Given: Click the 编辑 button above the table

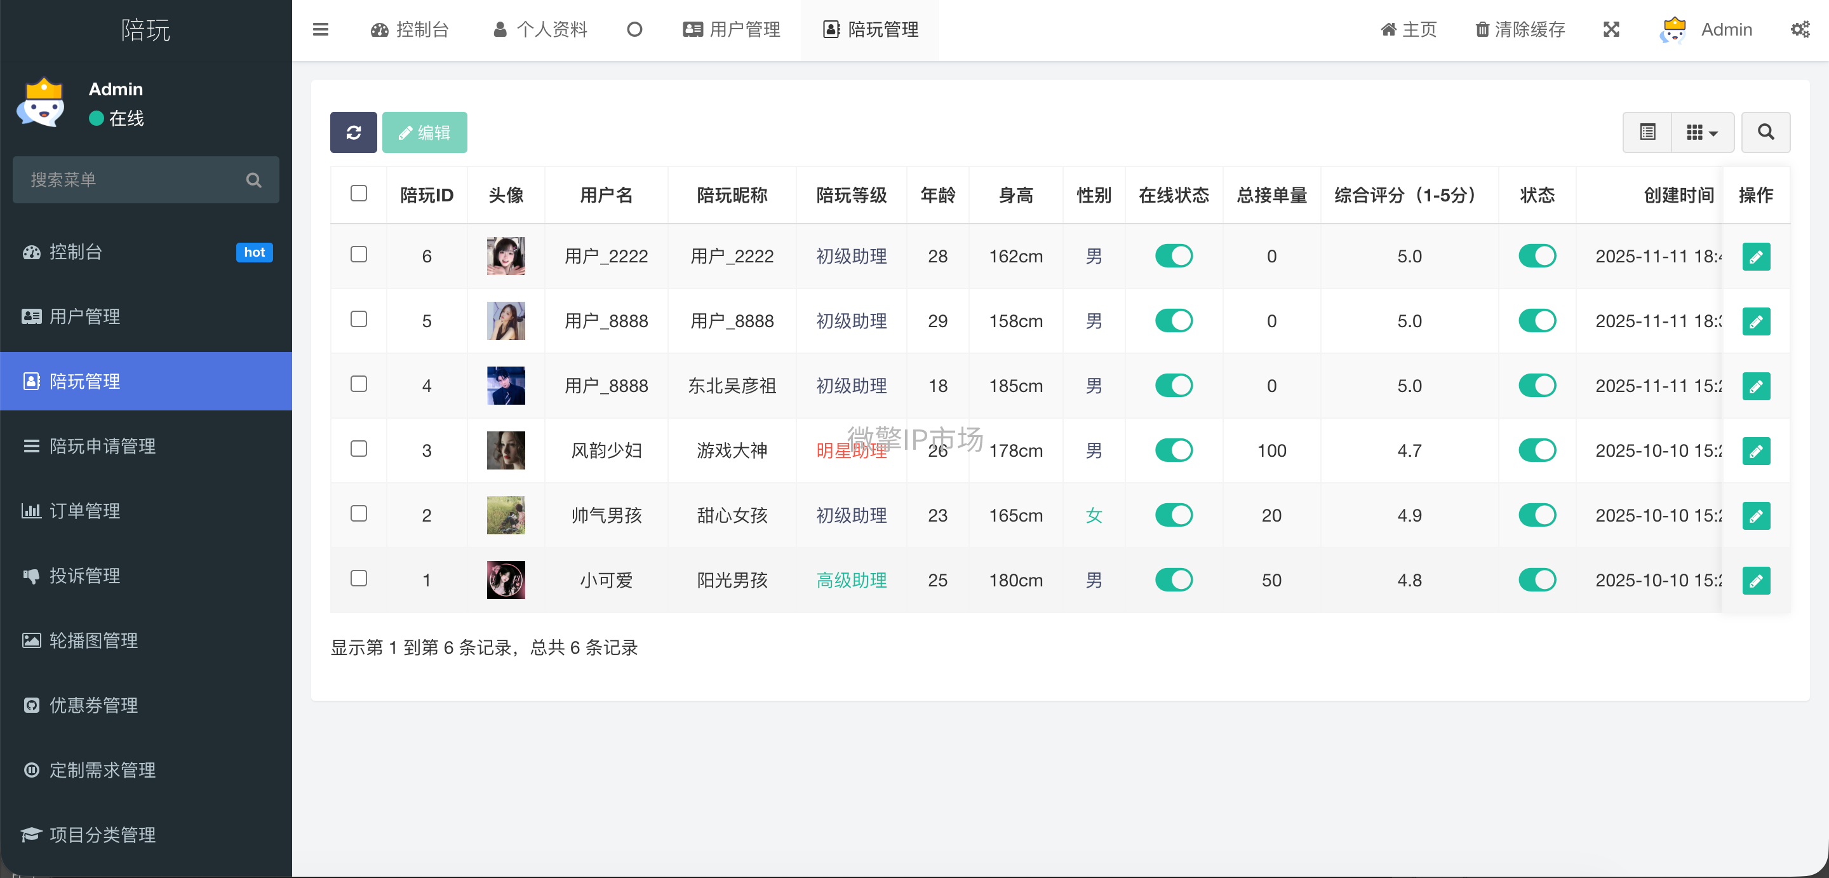Looking at the screenshot, I should click(x=425, y=132).
